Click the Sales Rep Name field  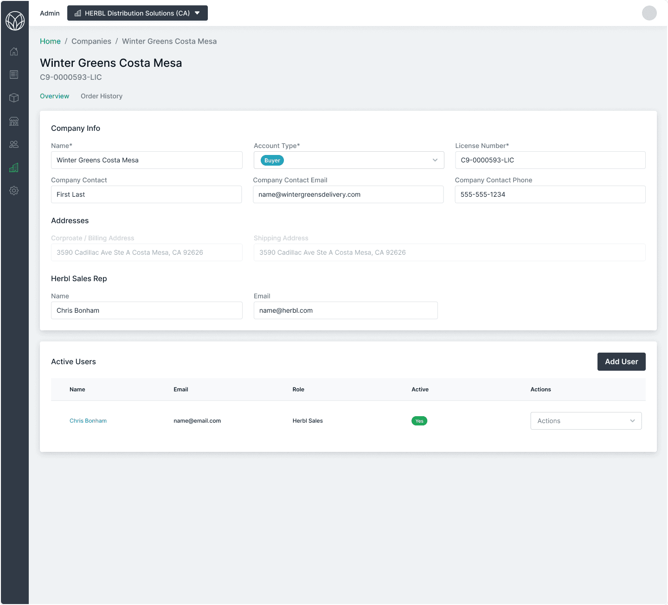click(x=147, y=310)
